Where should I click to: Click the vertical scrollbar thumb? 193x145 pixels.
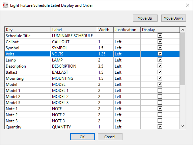click(183, 59)
